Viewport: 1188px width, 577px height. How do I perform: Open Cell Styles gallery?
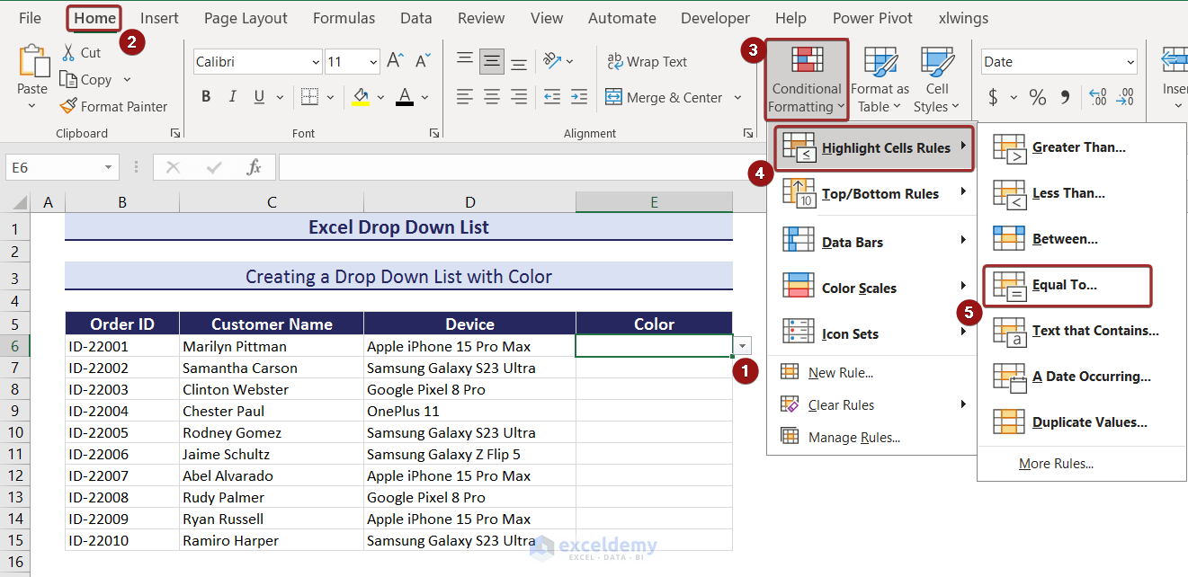(937, 80)
